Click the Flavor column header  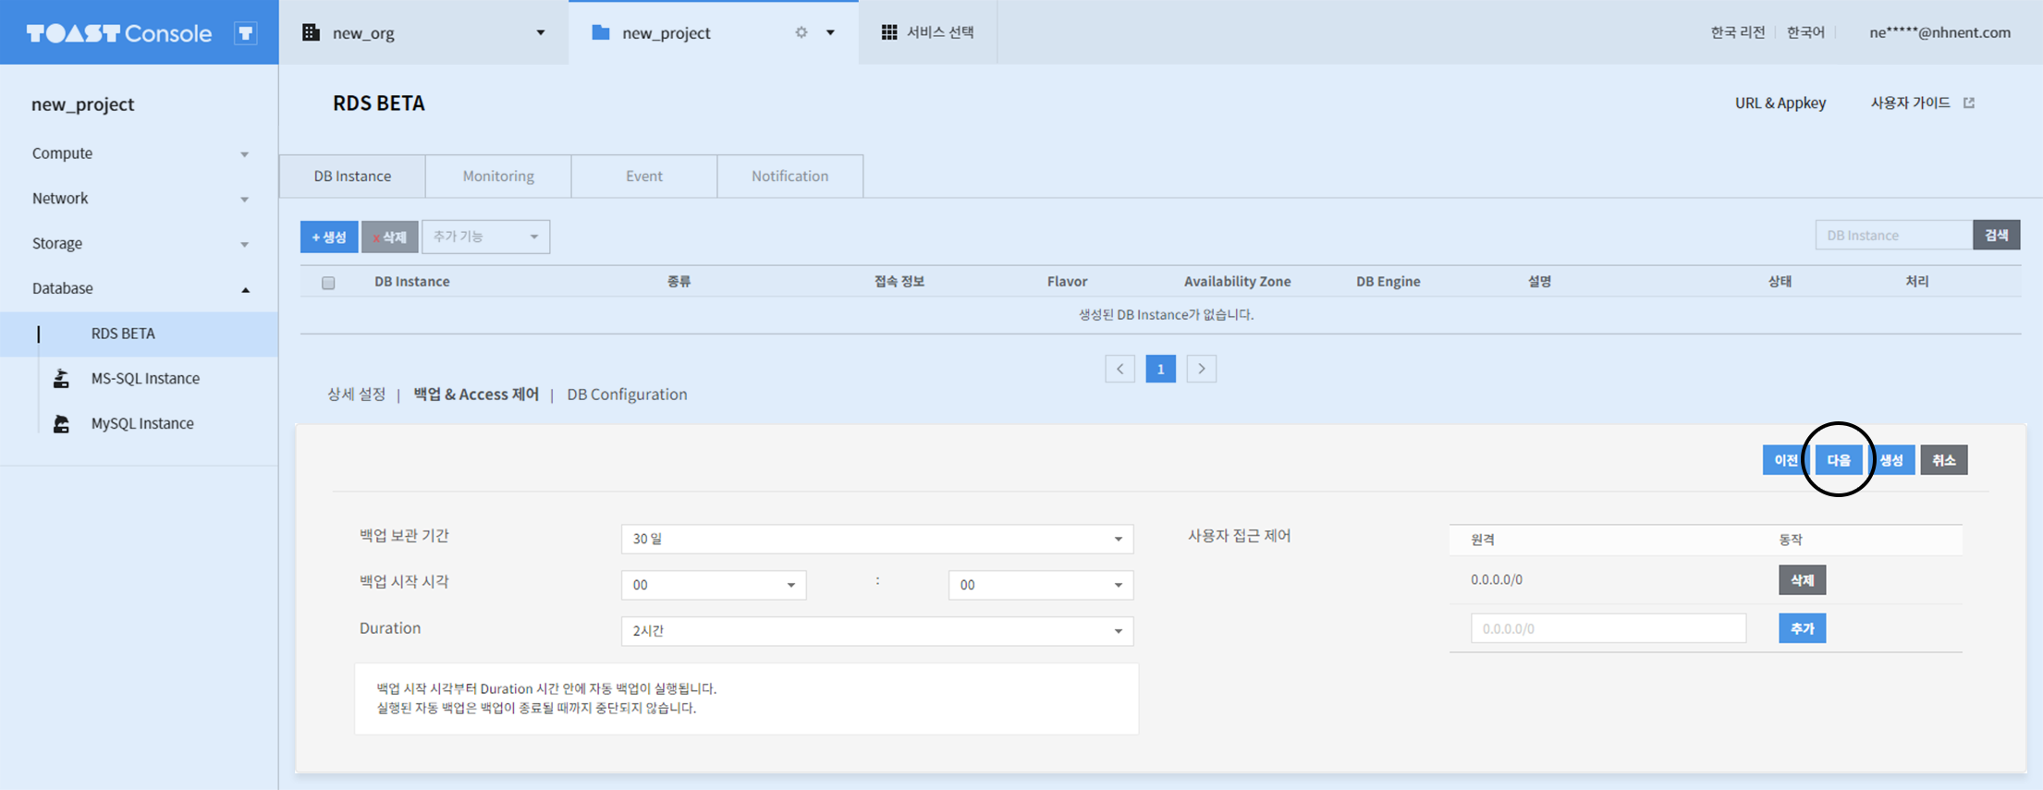click(x=1067, y=281)
